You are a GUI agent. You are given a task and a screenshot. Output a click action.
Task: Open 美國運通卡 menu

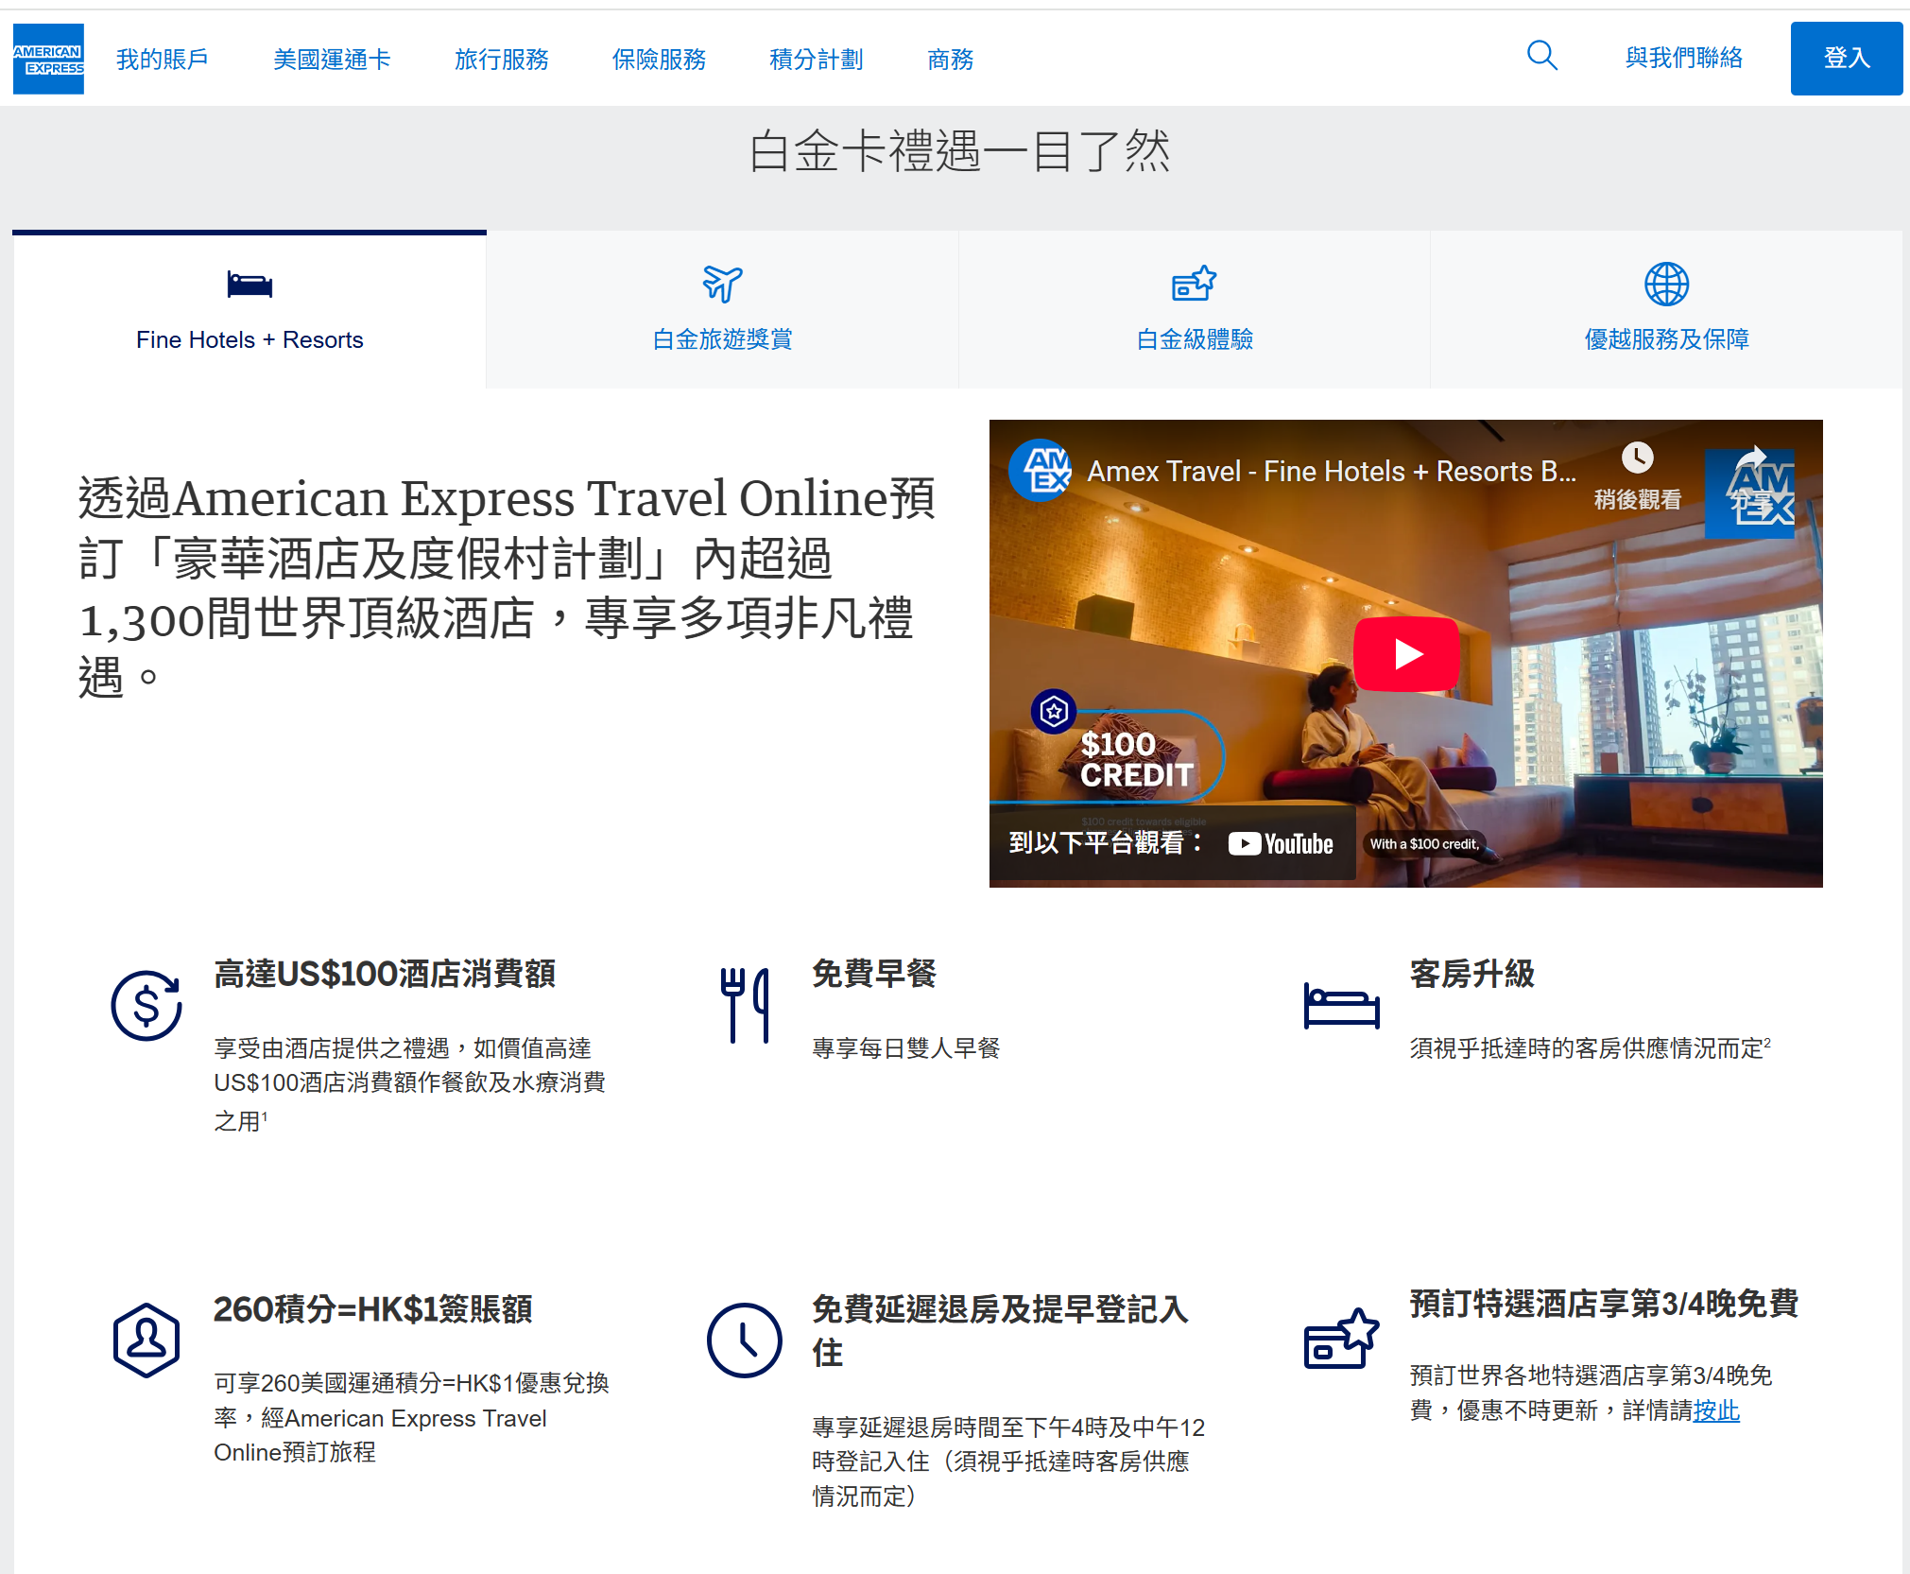tap(332, 59)
